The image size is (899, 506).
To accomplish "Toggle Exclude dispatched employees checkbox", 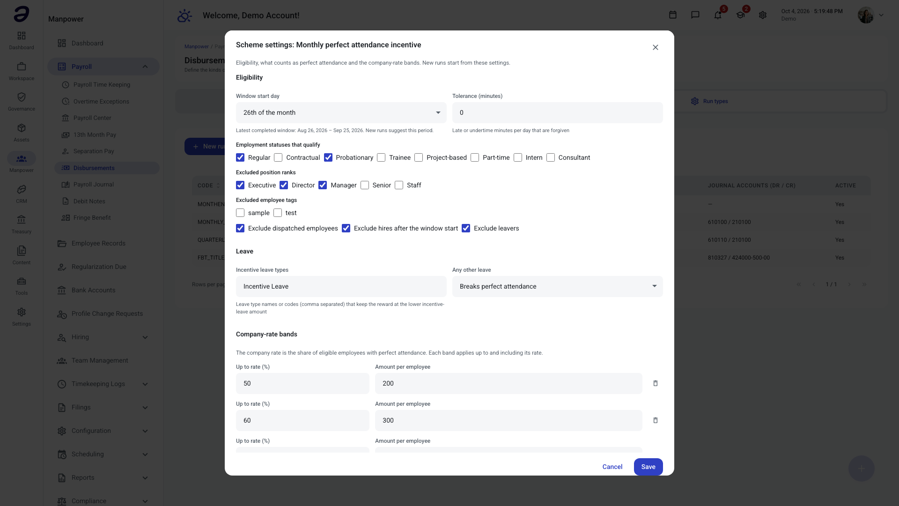I will 240,228.
